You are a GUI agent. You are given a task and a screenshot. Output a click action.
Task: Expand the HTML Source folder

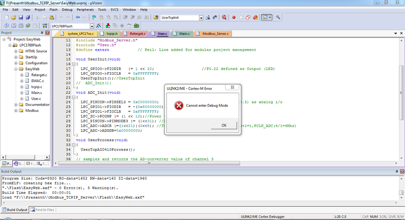[16, 51]
